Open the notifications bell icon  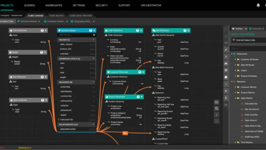tap(258, 5)
